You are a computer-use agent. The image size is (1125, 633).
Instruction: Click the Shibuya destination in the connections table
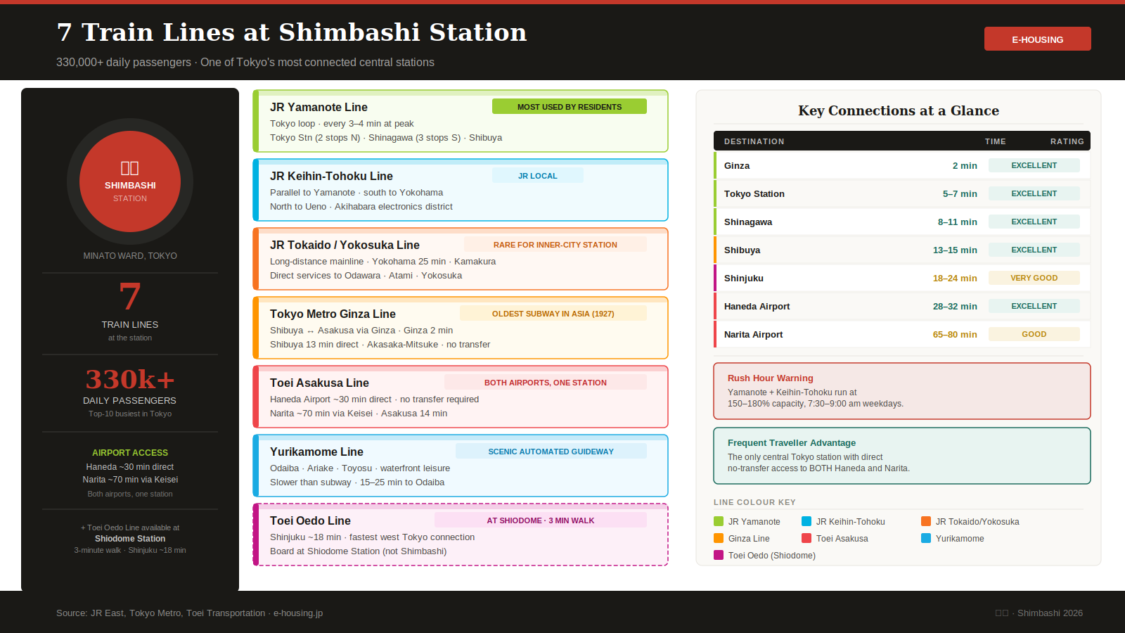(x=742, y=250)
